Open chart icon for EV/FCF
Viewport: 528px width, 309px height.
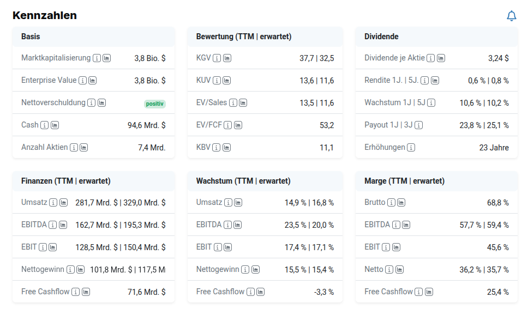tap(237, 125)
